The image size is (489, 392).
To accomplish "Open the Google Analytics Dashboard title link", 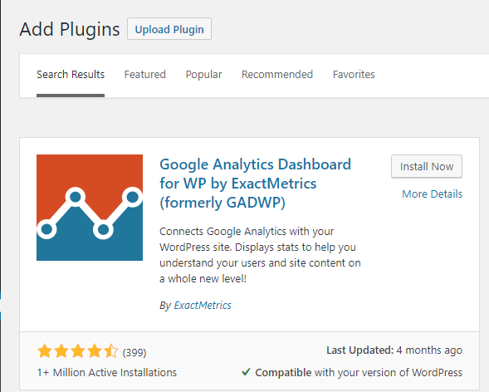I will point(255,184).
